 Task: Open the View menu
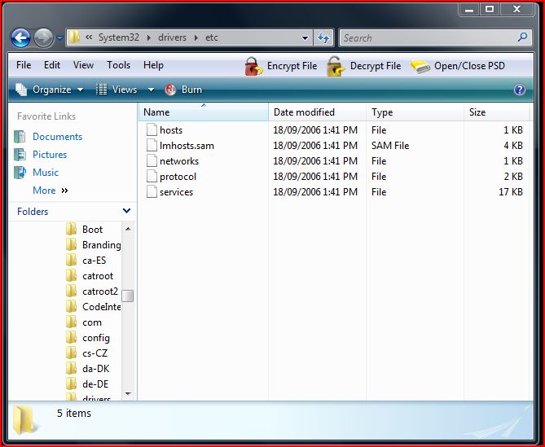pos(83,65)
